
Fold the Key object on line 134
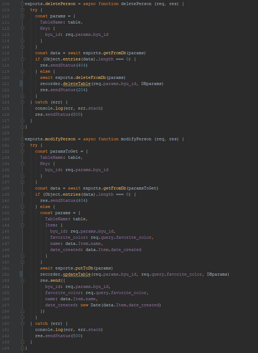(x=22, y=164)
